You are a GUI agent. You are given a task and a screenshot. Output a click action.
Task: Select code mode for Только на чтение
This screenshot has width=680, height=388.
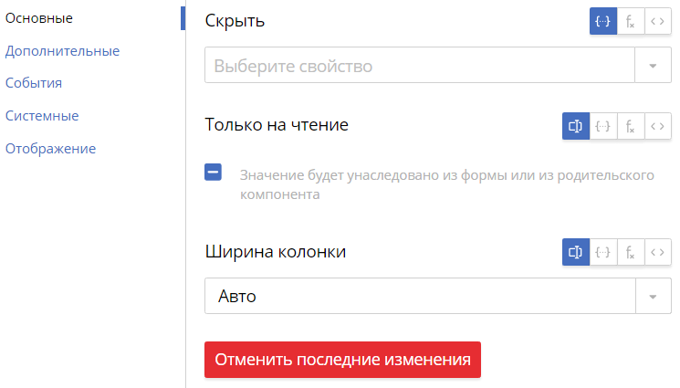point(658,126)
